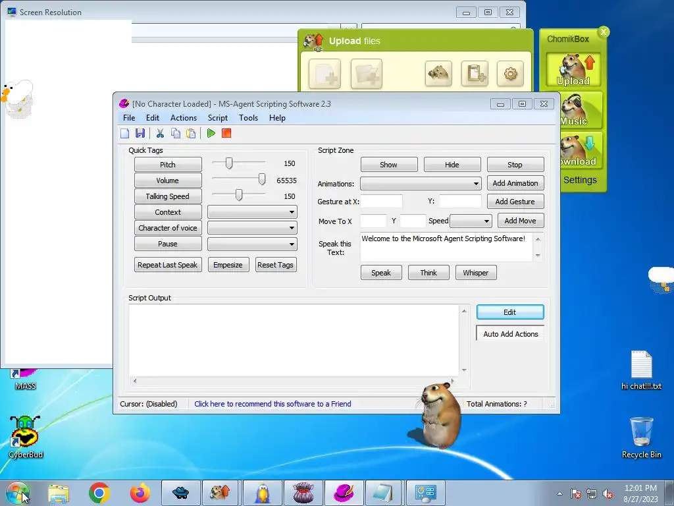674x506 pixels.
Task: Click the Auto Add Actions button
Action: coord(510,334)
